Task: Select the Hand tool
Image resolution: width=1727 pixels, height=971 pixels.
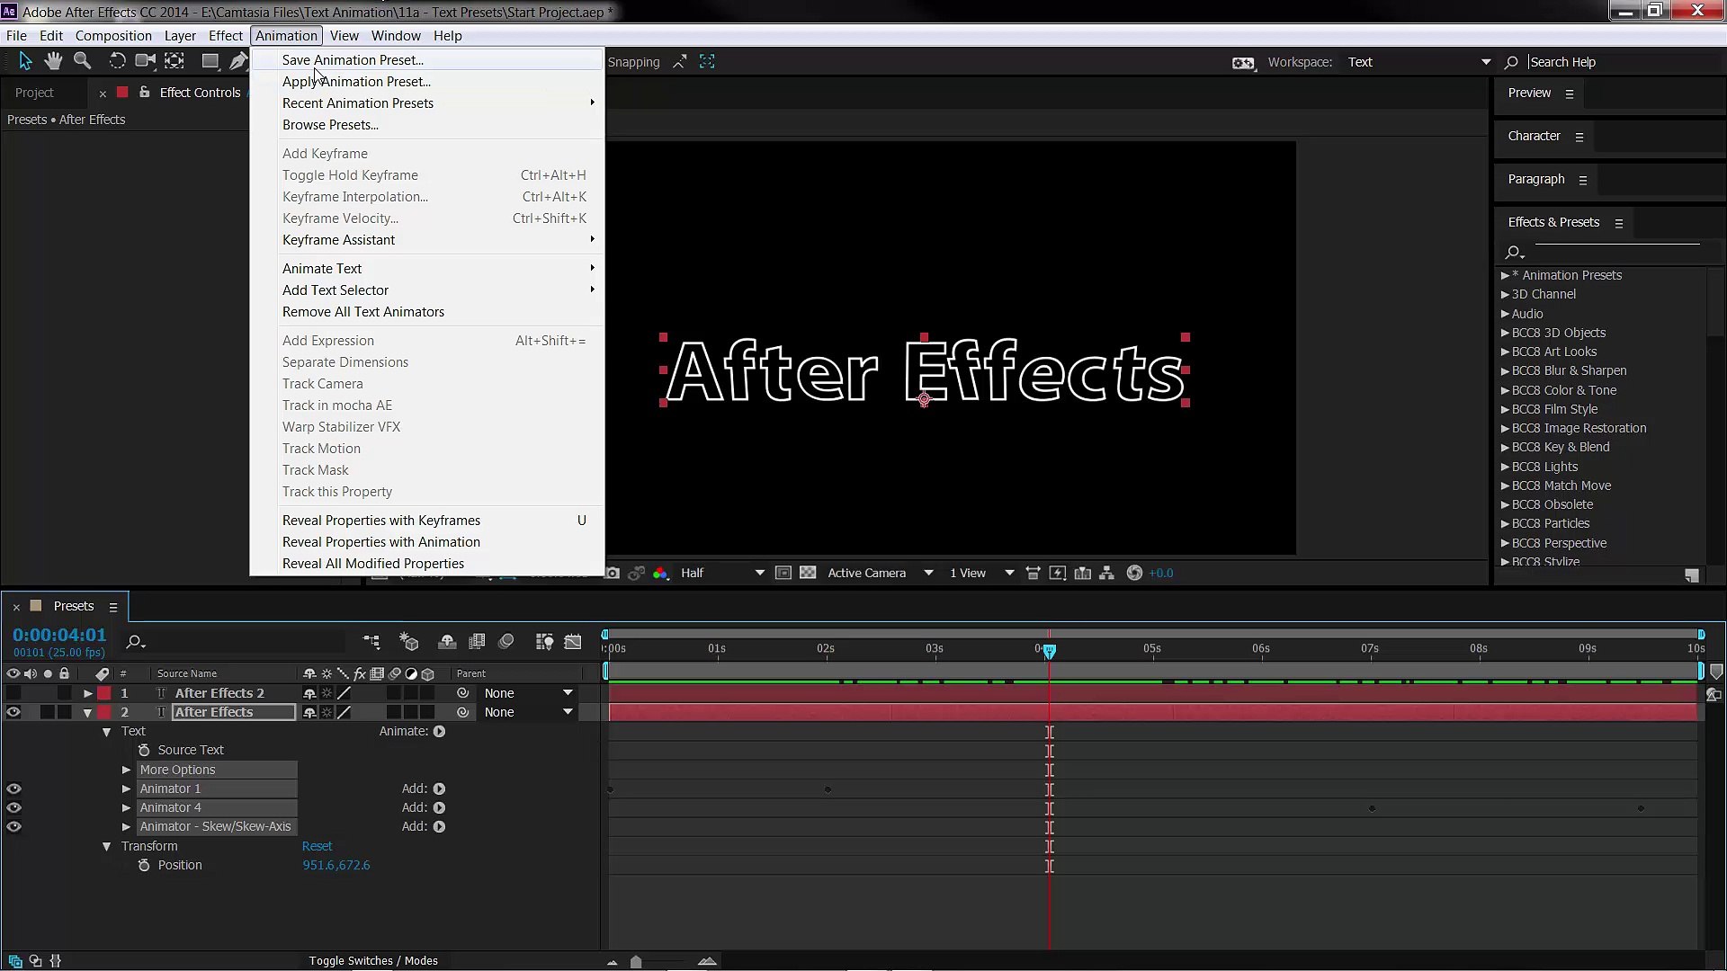Action: [54, 61]
